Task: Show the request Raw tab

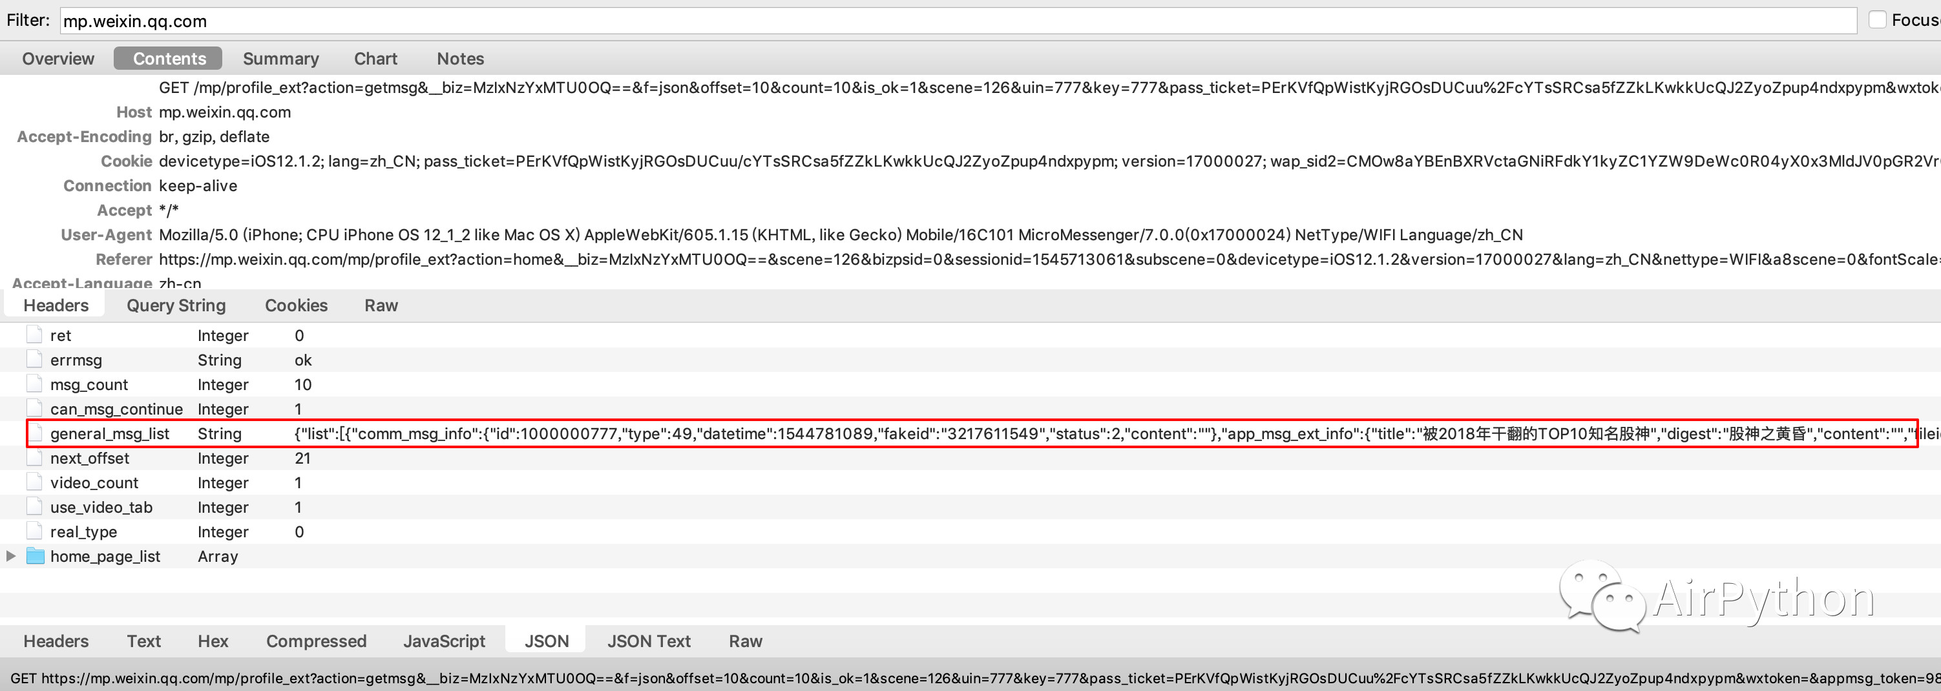Action: tap(381, 305)
